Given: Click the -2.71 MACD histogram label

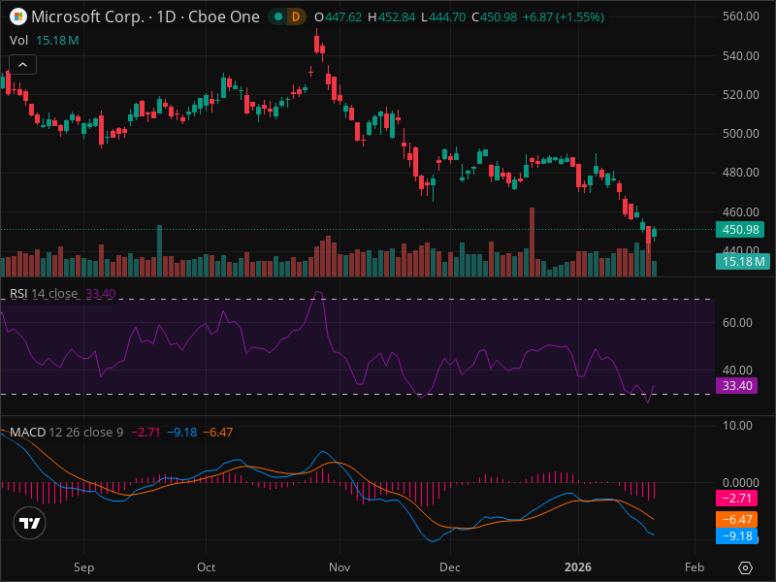Looking at the screenshot, I should (737, 499).
